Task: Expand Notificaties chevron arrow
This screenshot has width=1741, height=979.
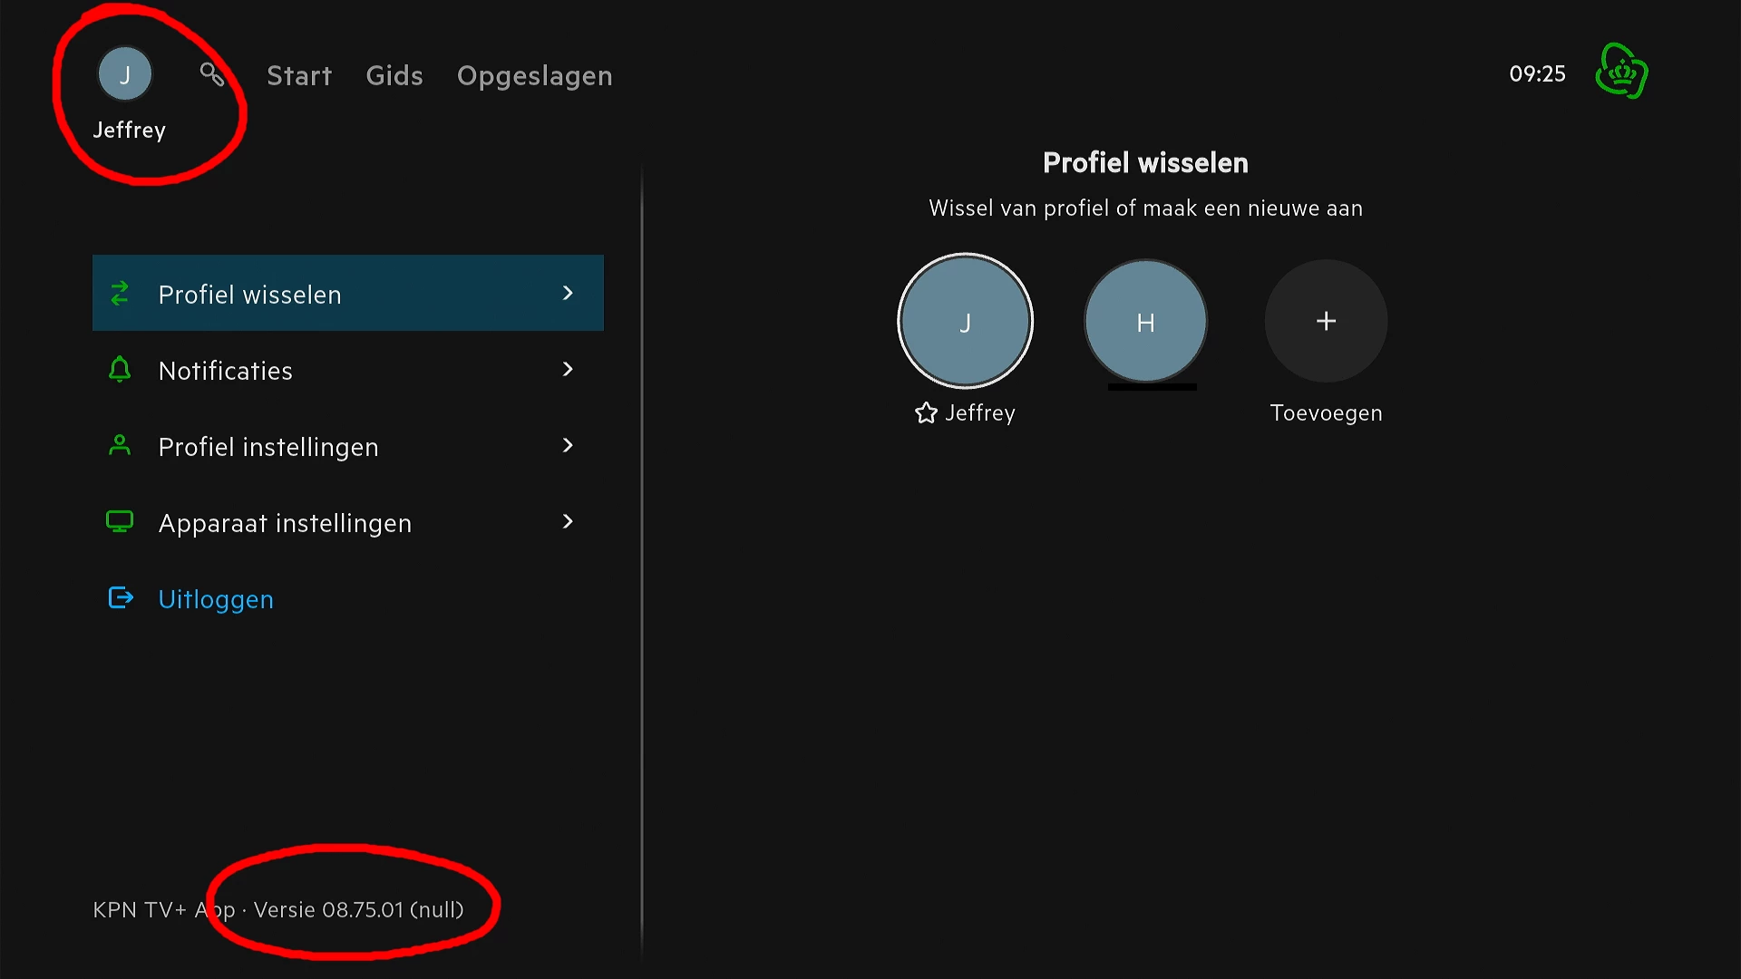Action: point(568,369)
